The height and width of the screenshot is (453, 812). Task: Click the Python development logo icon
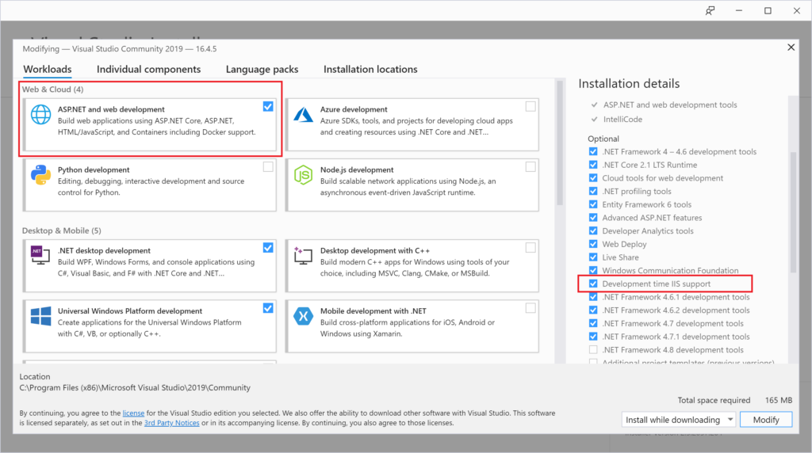click(x=41, y=175)
